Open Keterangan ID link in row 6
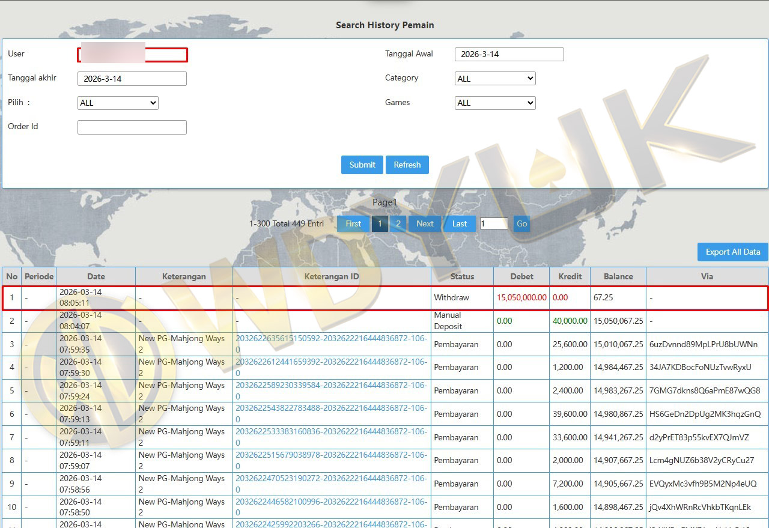Viewport: 769px width, 528px height. (331, 408)
